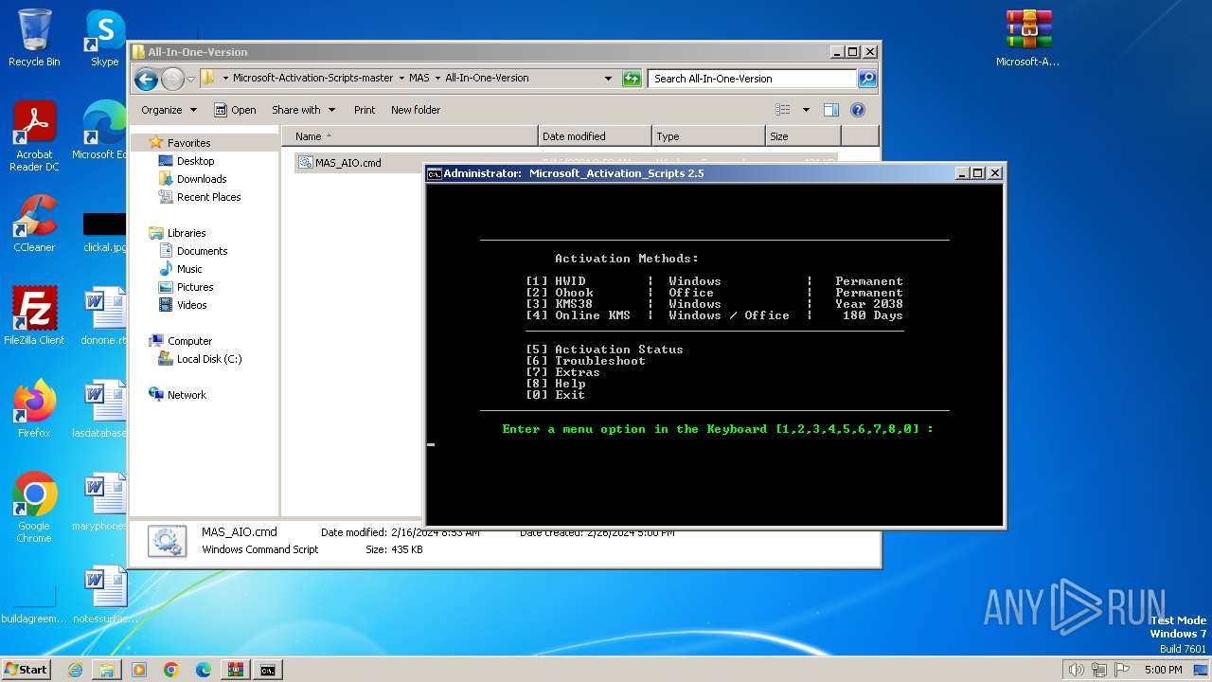Open the Start menu
Screen dimensions: 1212x682
tap(26, 670)
